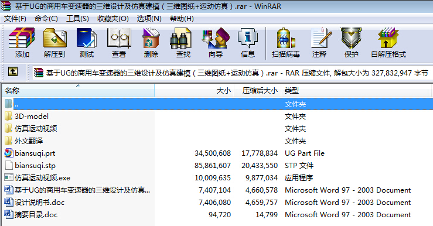Select the 外文翻译 folder name
Screen dimensions: 433x226
tap(29, 141)
